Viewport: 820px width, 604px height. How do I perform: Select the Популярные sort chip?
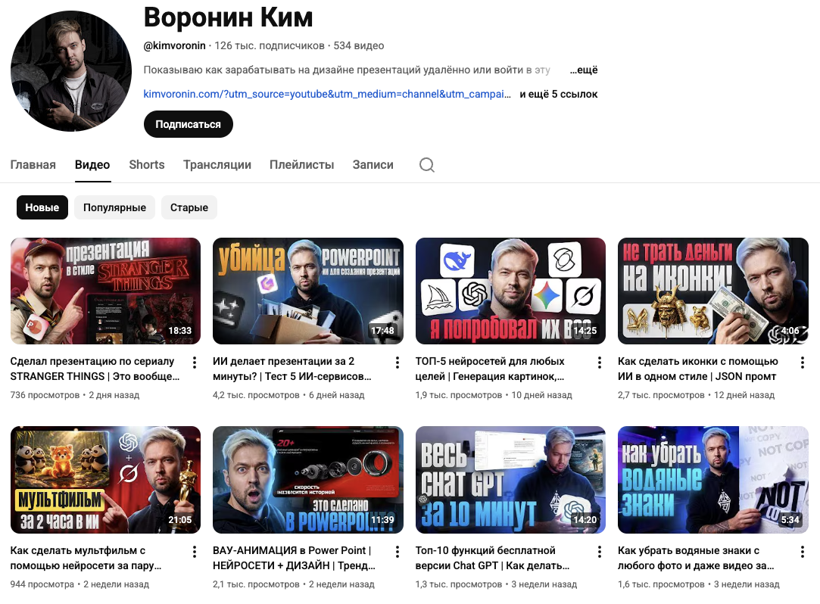pos(114,207)
